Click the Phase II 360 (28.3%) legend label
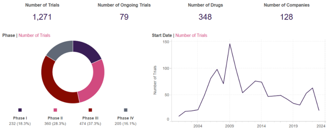This screenshot has width=330, height=132. (x=55, y=121)
